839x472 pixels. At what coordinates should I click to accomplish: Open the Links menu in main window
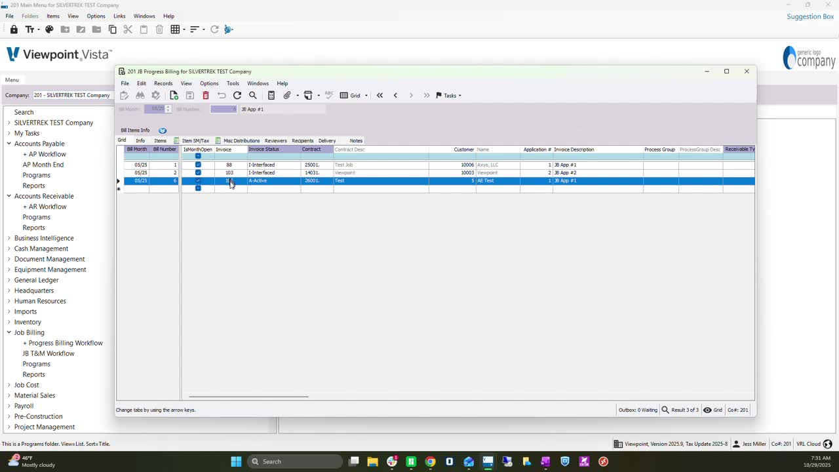pyautogui.click(x=119, y=16)
